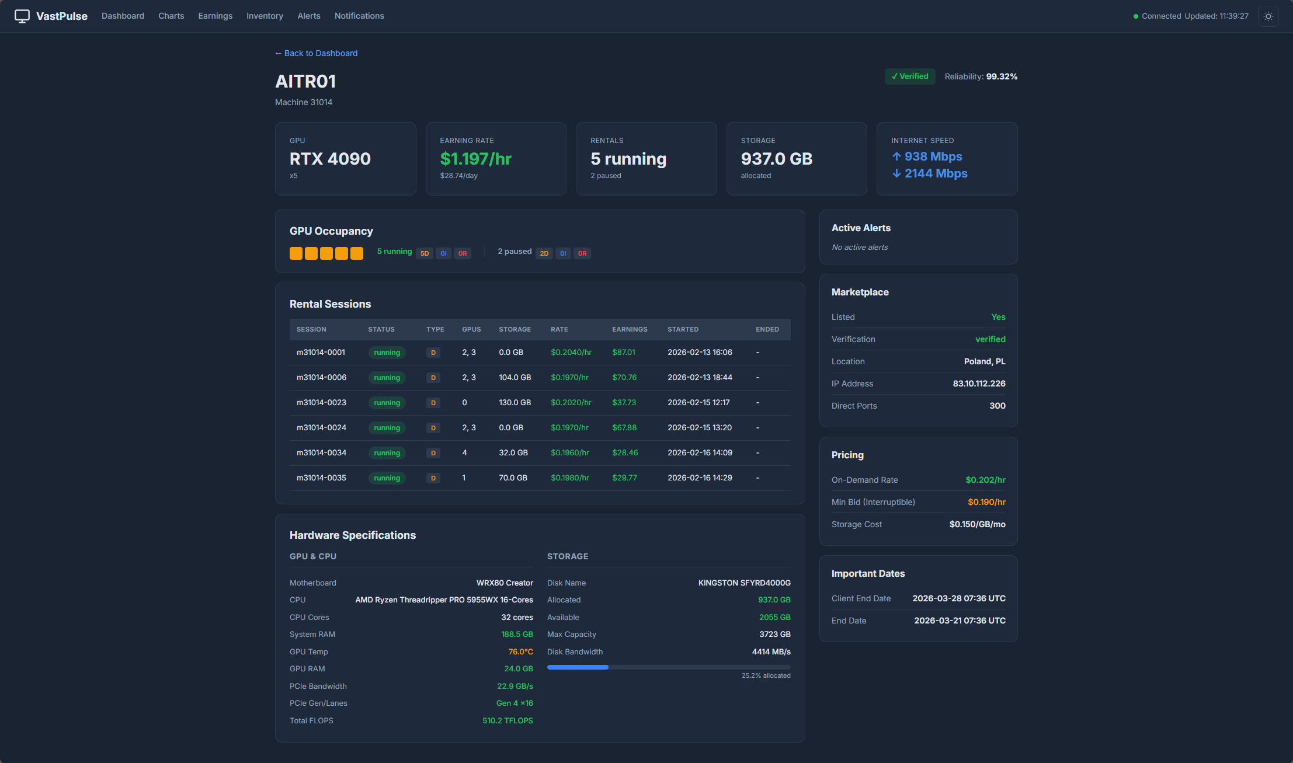The image size is (1293, 763).
Task: Click green Verified badge near reliability
Action: tap(909, 76)
